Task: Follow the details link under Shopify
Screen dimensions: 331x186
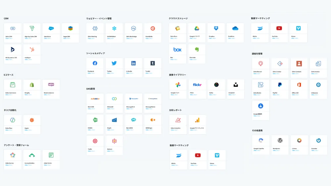Action: pos(28,95)
